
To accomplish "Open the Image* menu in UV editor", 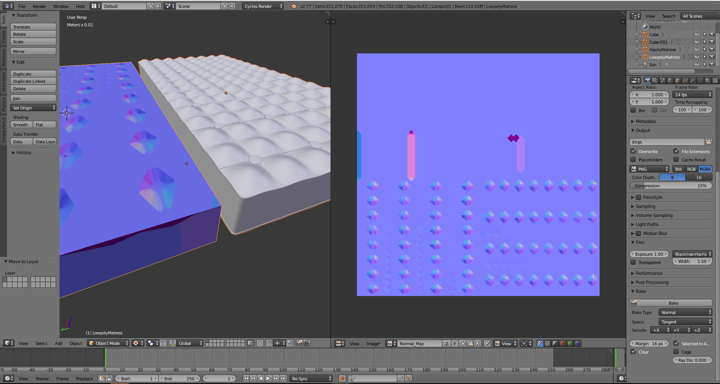I will tap(373, 343).
